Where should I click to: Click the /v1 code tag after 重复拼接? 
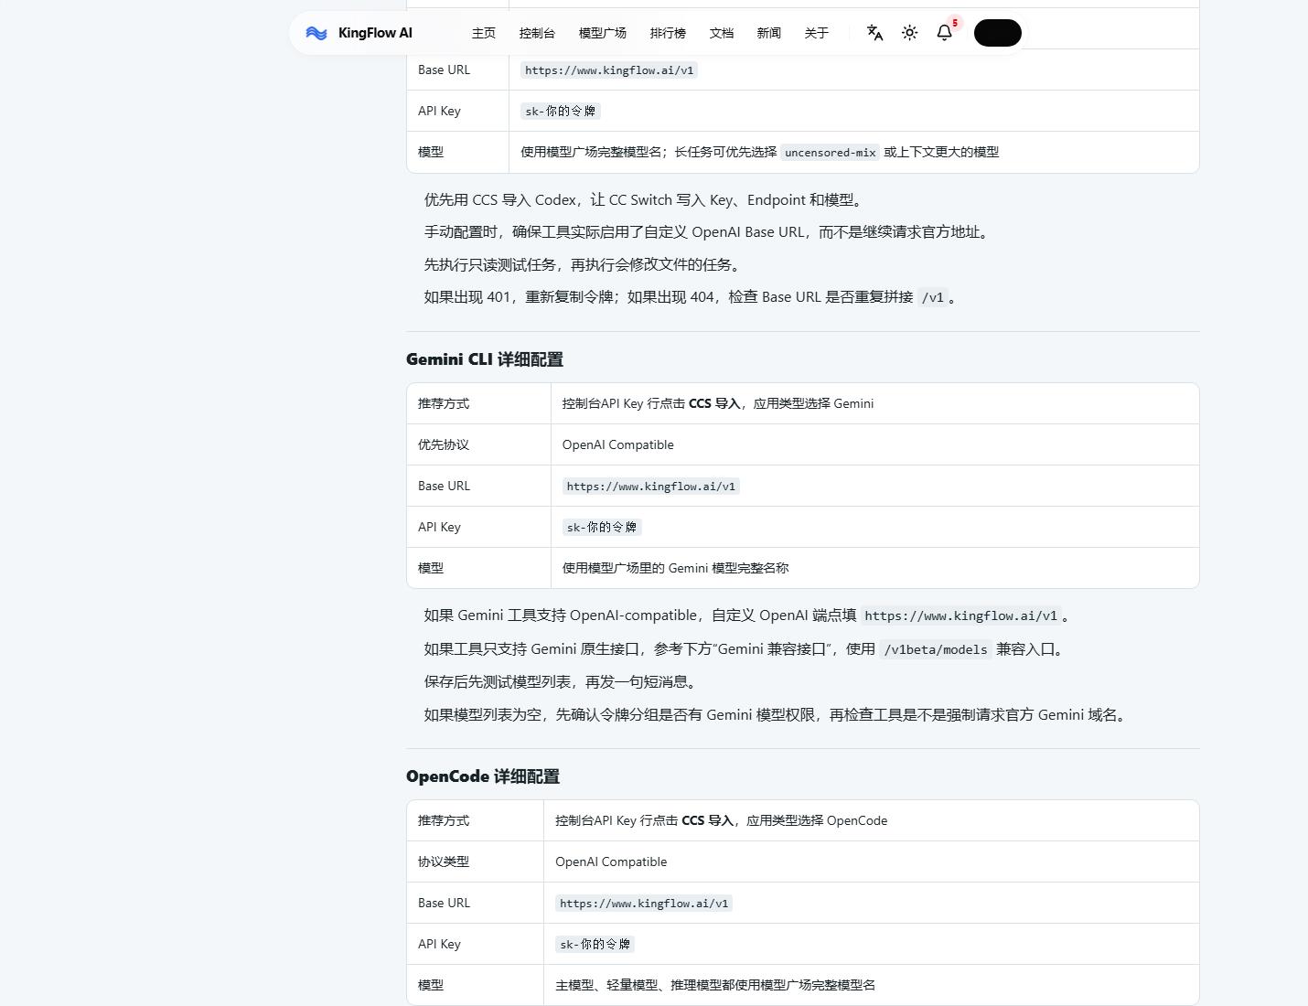point(932,297)
